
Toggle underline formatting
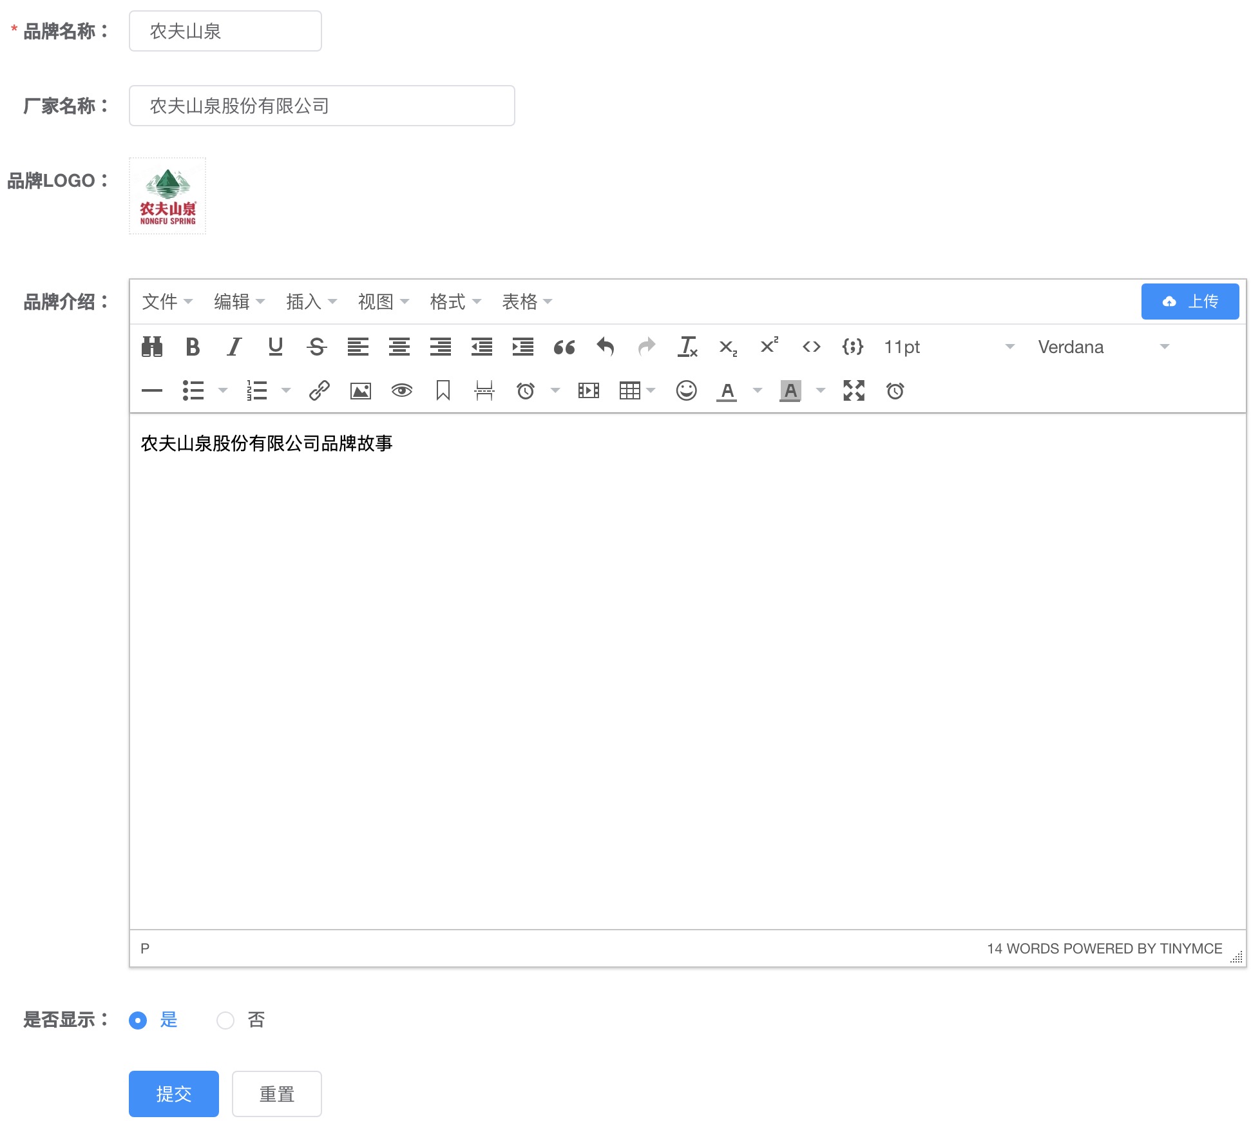coord(276,347)
